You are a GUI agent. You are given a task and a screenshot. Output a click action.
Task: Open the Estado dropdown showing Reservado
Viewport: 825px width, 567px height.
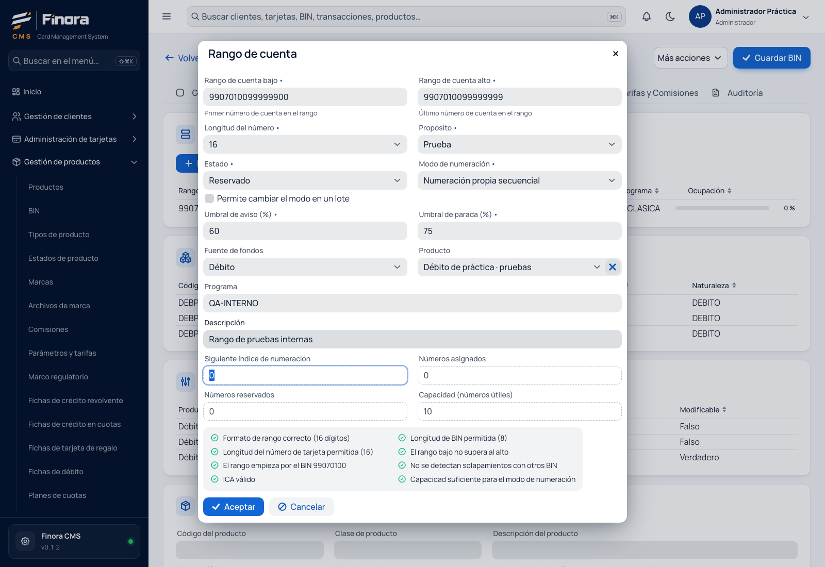pyautogui.click(x=305, y=180)
